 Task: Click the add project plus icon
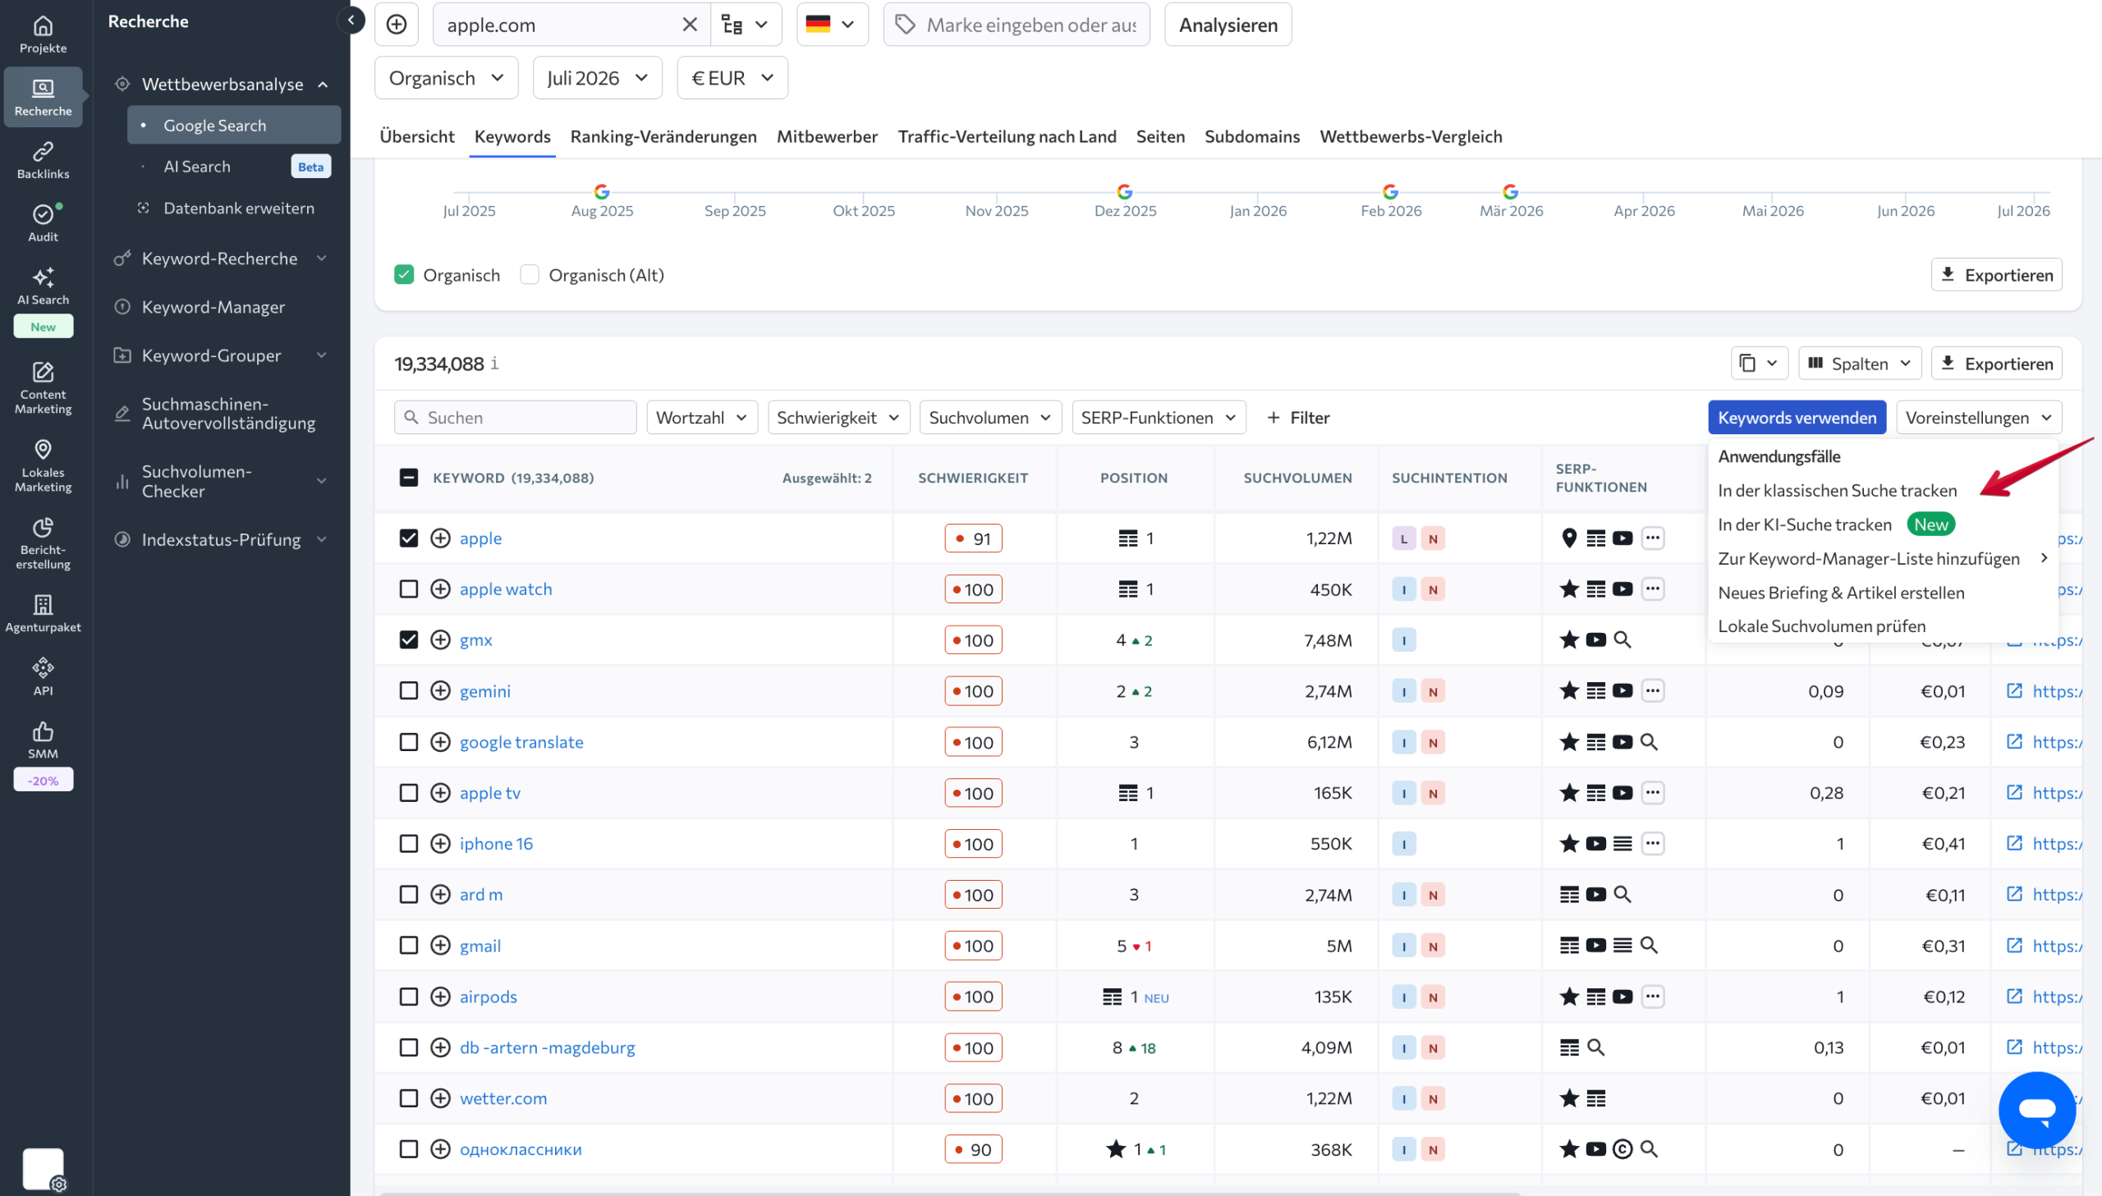pyautogui.click(x=397, y=25)
